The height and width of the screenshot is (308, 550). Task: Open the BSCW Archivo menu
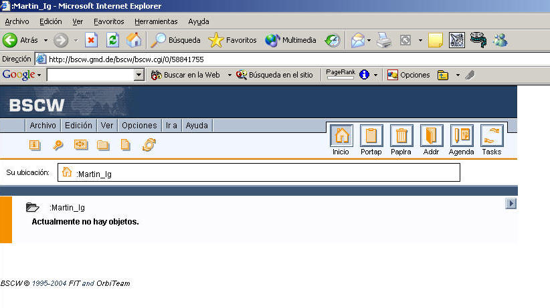click(43, 125)
